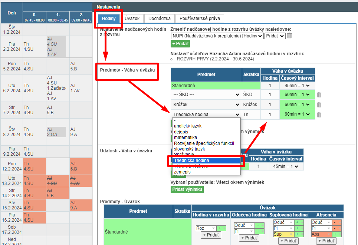Open the Triednicka hodina subject combo box

tap(206, 114)
